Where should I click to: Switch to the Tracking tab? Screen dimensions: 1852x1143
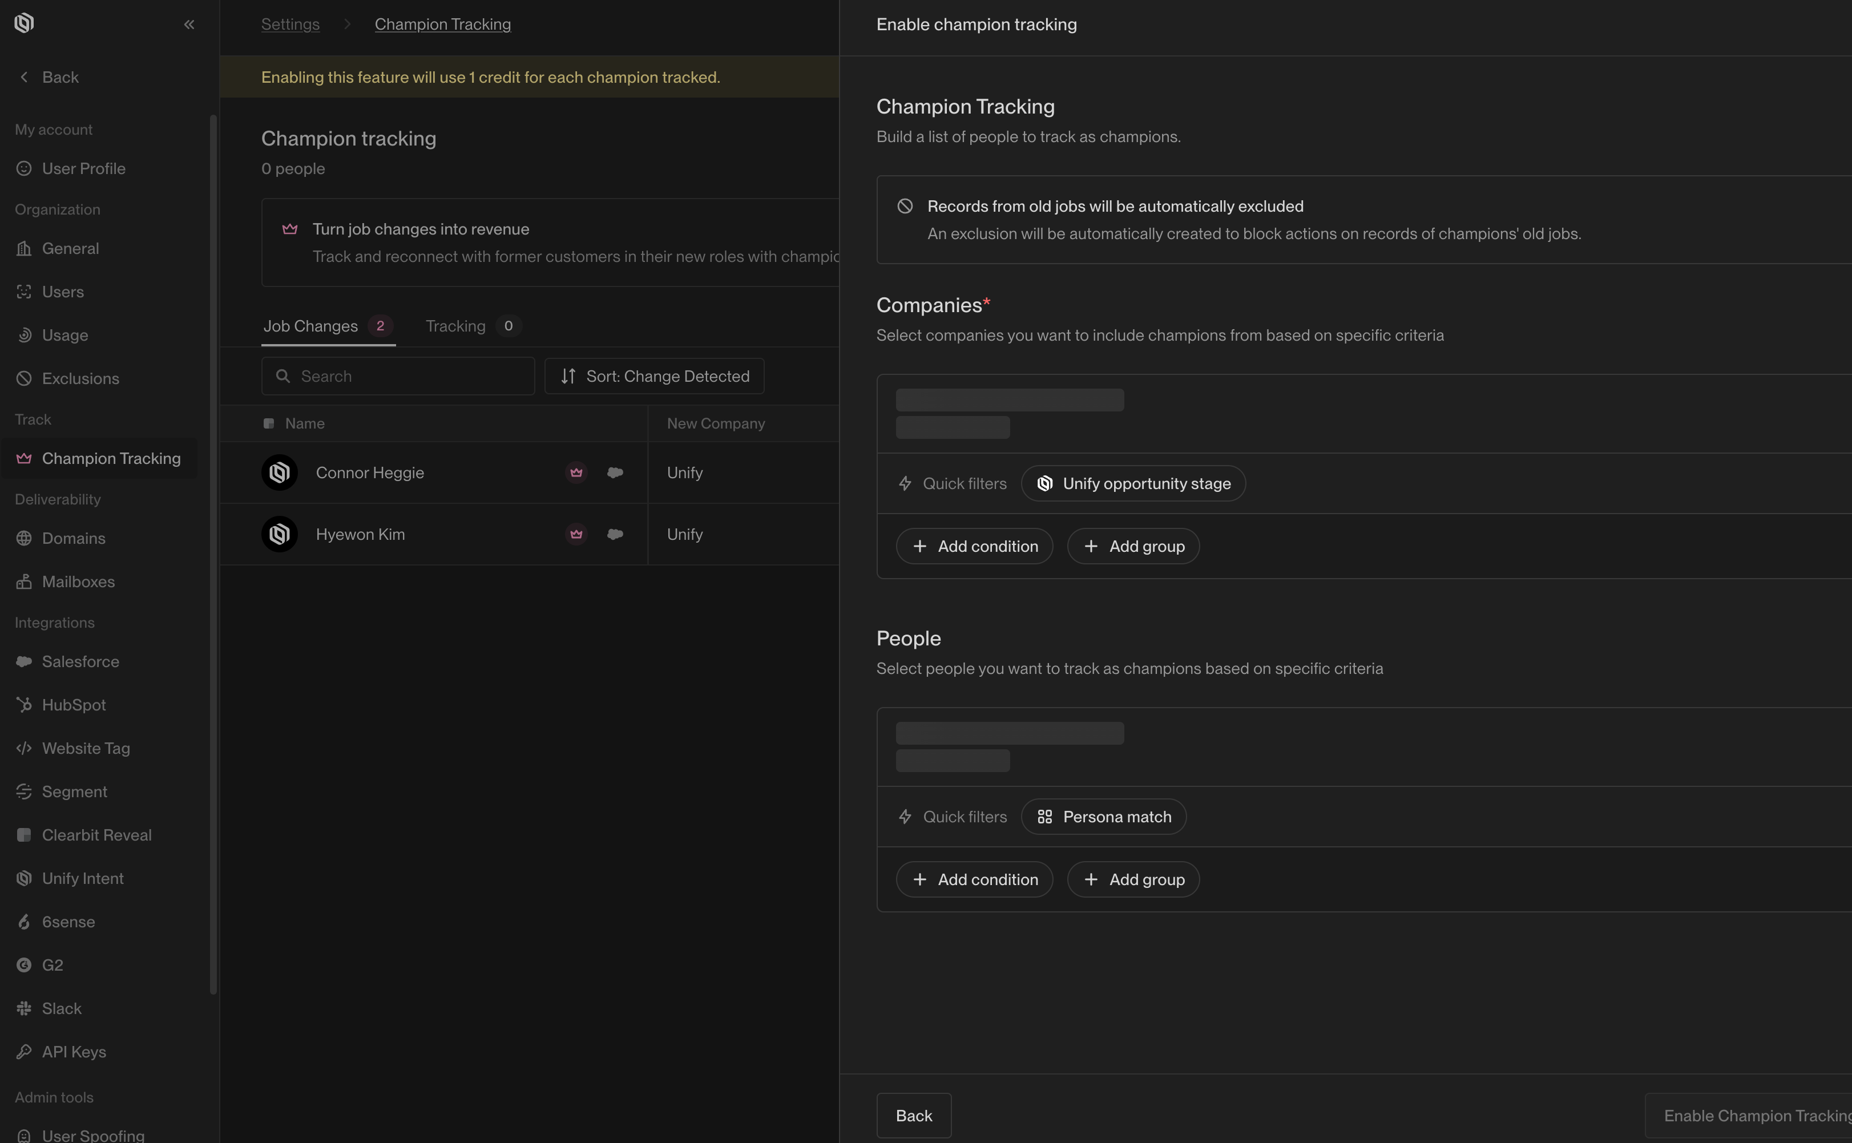click(473, 326)
